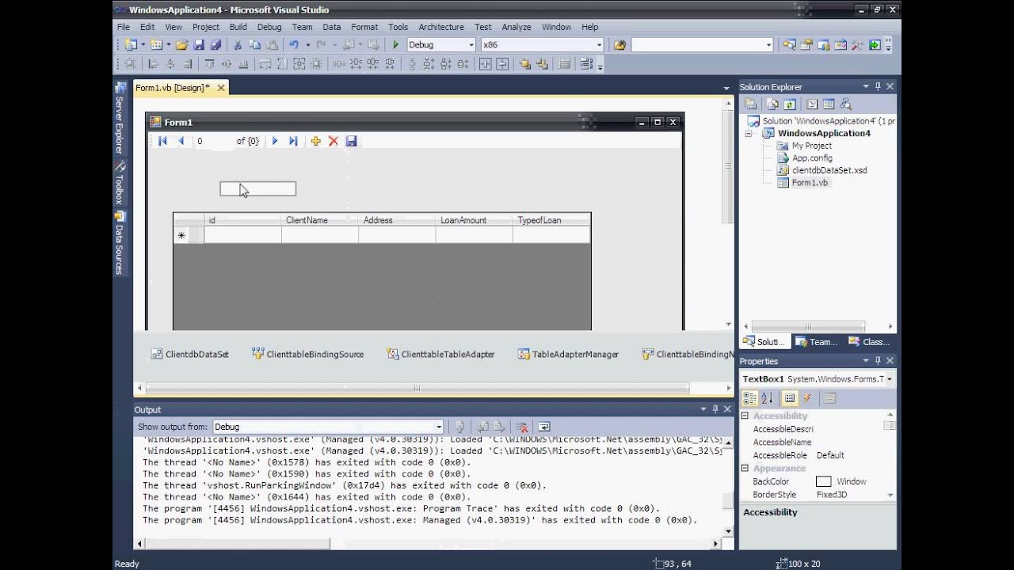Click Move Next in the binding navigator
The height and width of the screenshot is (570, 1014).
(x=275, y=141)
